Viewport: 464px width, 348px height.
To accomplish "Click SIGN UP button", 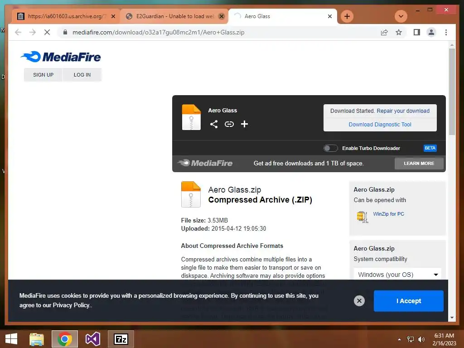I will pyautogui.click(x=43, y=75).
